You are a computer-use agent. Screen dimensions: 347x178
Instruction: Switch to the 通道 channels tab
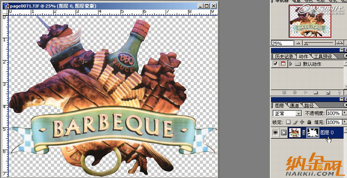pos(294,105)
